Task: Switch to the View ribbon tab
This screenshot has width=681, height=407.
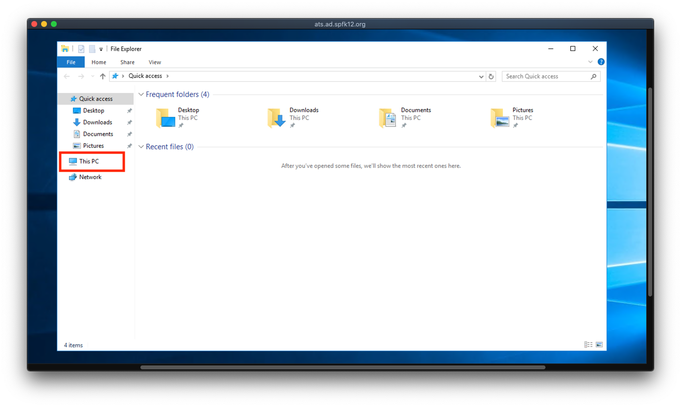Action: pyautogui.click(x=155, y=62)
